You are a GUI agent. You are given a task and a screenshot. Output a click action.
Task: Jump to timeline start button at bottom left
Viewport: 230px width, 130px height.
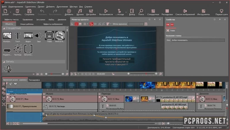click(x=8, y=124)
